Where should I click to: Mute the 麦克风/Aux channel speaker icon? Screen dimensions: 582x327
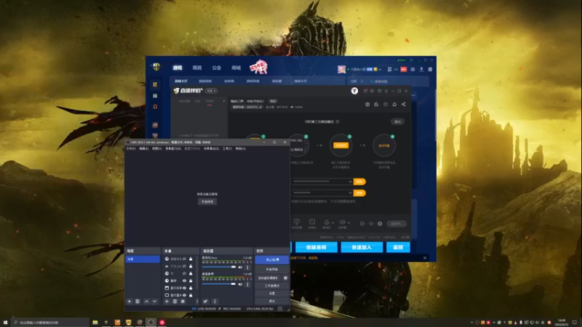241,267
